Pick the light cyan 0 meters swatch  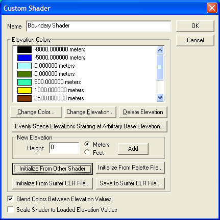click(25, 66)
